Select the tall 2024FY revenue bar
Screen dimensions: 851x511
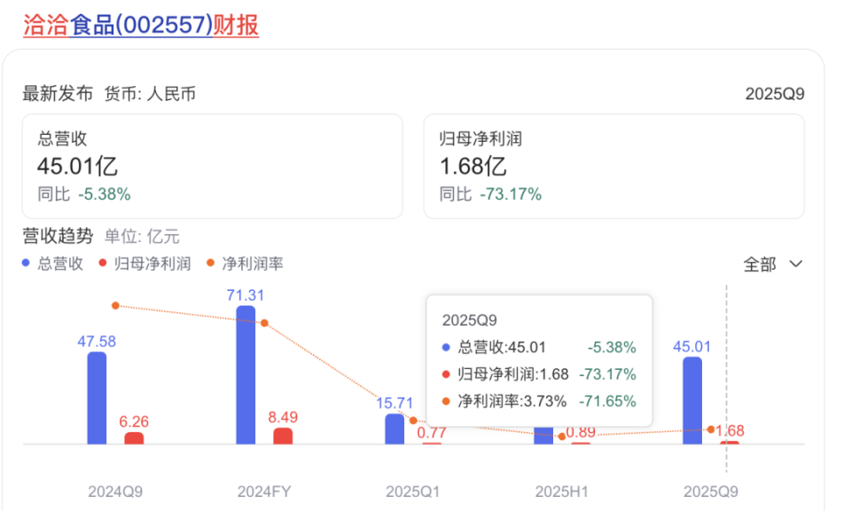tap(246, 373)
